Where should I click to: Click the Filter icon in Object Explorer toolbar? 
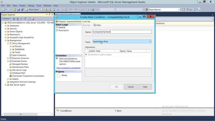click(x=25, y=19)
